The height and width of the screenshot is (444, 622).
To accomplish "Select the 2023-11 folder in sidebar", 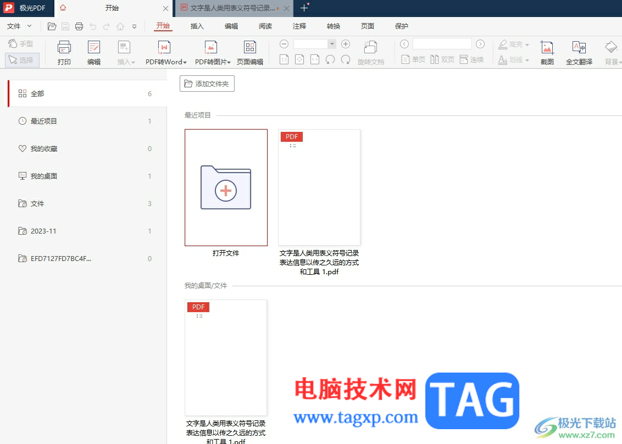I will point(87,231).
